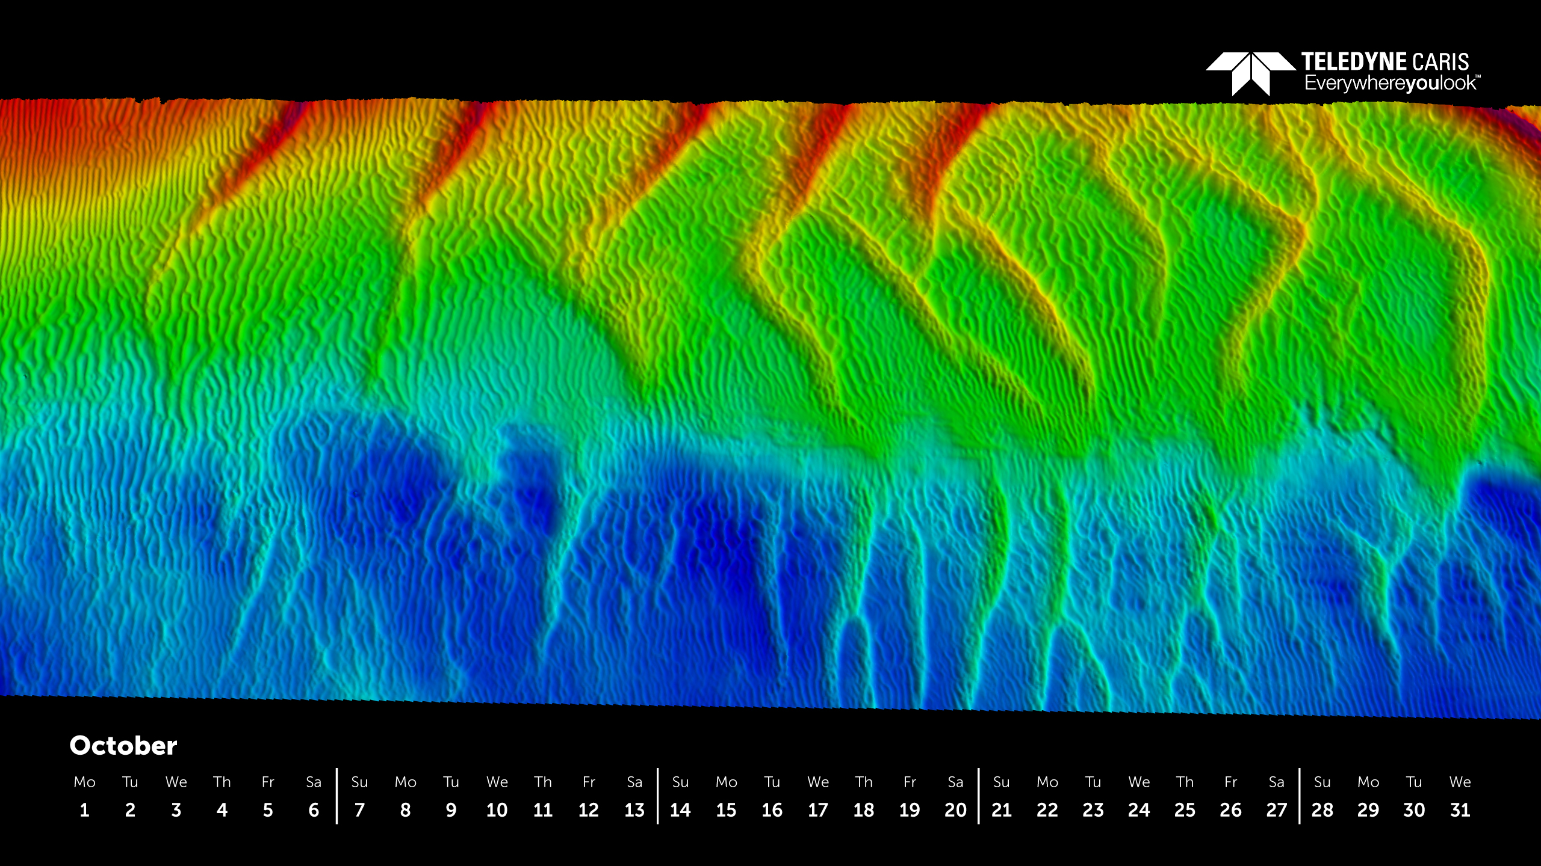Select date 16 on the calendar
This screenshot has height=866, width=1541.
click(772, 810)
